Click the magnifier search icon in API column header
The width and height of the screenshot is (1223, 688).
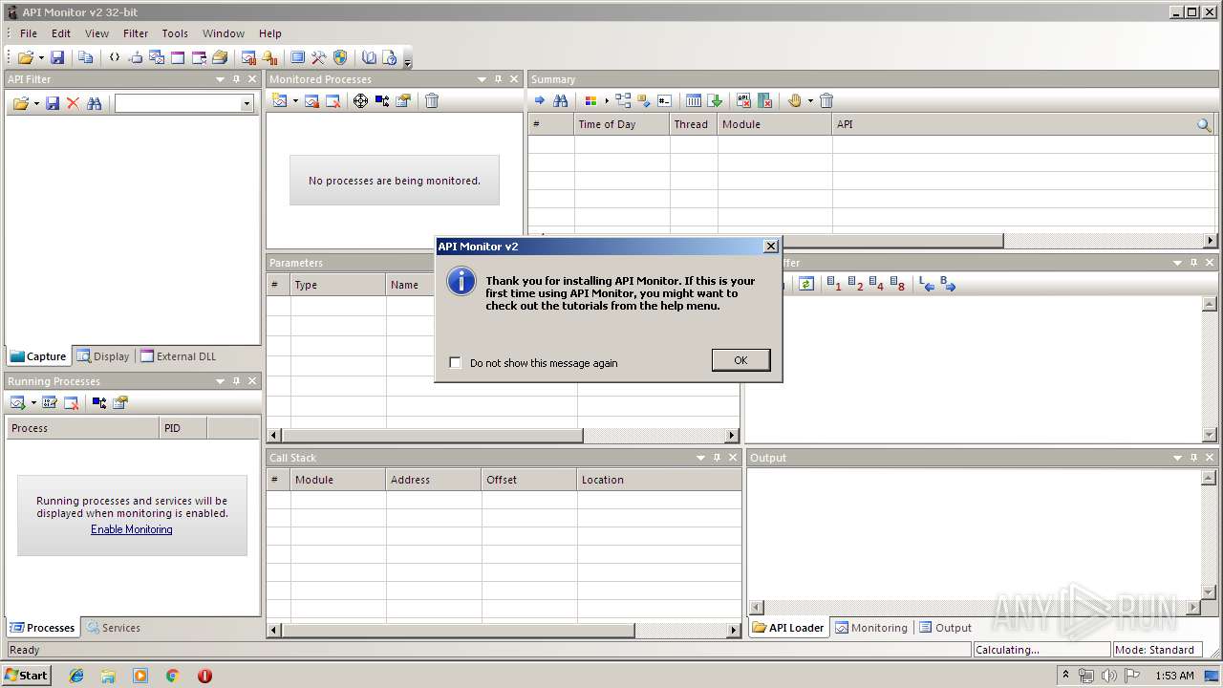click(1204, 124)
